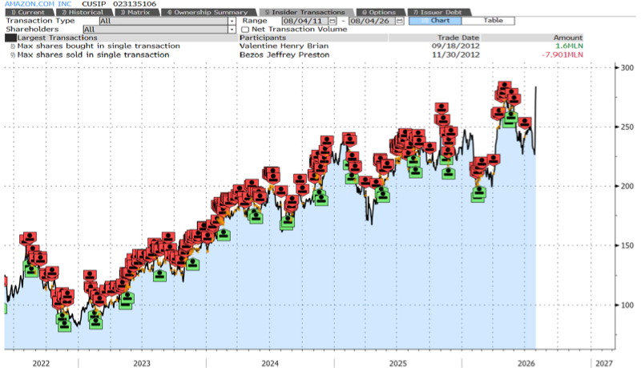Click the red -7.901MLN amount

coord(562,55)
